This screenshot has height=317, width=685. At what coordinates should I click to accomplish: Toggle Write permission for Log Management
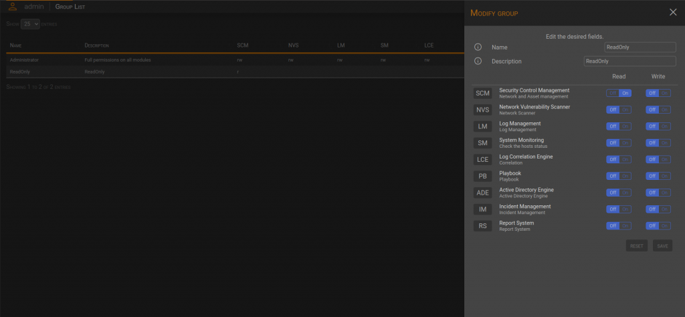(658, 126)
